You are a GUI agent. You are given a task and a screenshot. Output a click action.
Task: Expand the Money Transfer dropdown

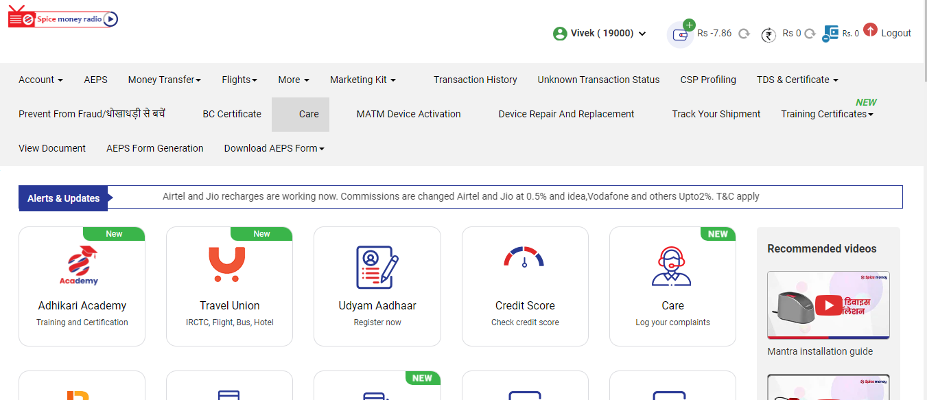pos(165,80)
